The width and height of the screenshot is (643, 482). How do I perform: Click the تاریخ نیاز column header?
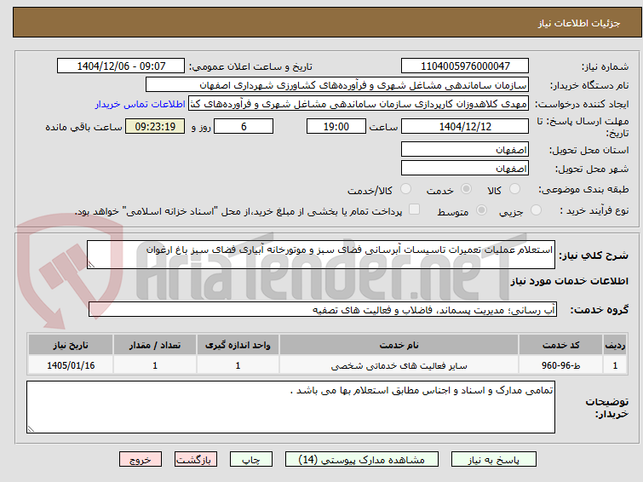[x=71, y=345]
